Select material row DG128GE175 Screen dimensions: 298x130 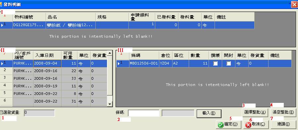coord(127,25)
